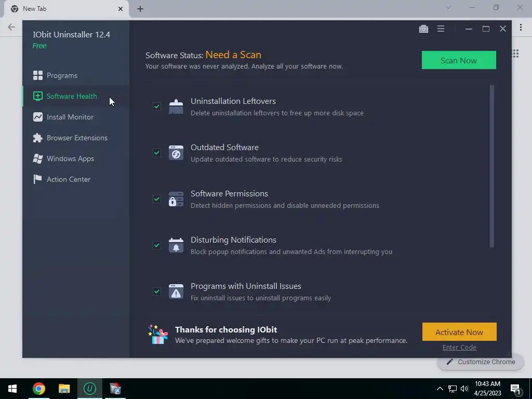532x399 pixels.
Task: Open the Windows Start menu
Action: pyautogui.click(x=12, y=389)
